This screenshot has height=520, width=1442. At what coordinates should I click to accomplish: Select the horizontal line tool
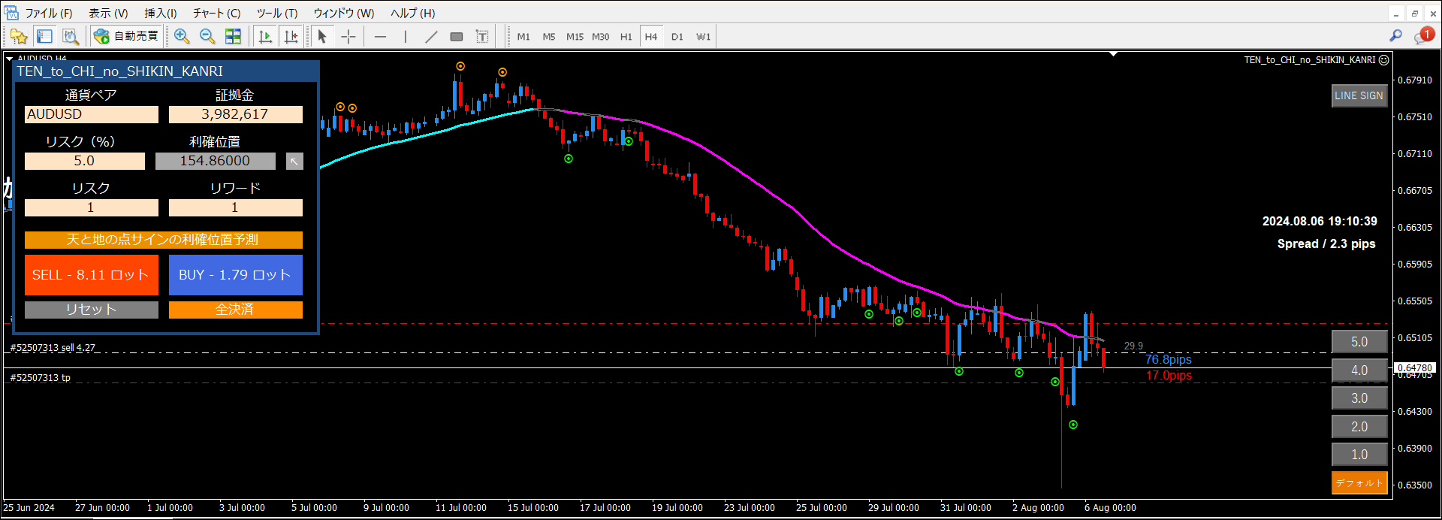pyautogui.click(x=381, y=36)
